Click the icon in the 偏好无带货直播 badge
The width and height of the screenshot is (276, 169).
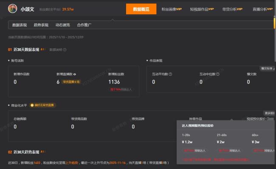coord(32,105)
